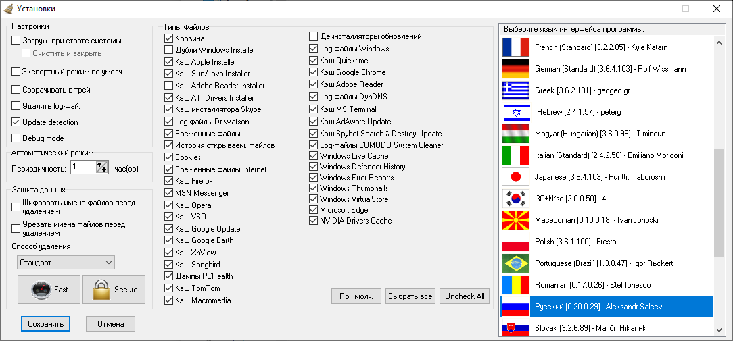Image resolution: width=733 pixels, height=341 pixels.
Task: Click the Romanian flag icon
Action: (516, 284)
